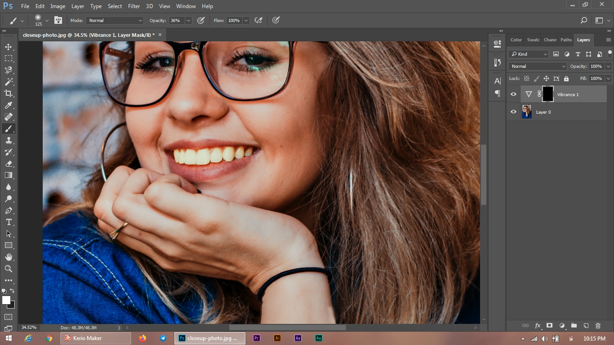Image resolution: width=614 pixels, height=345 pixels.
Task: Switch to the Paths tab
Action: pyautogui.click(x=566, y=40)
